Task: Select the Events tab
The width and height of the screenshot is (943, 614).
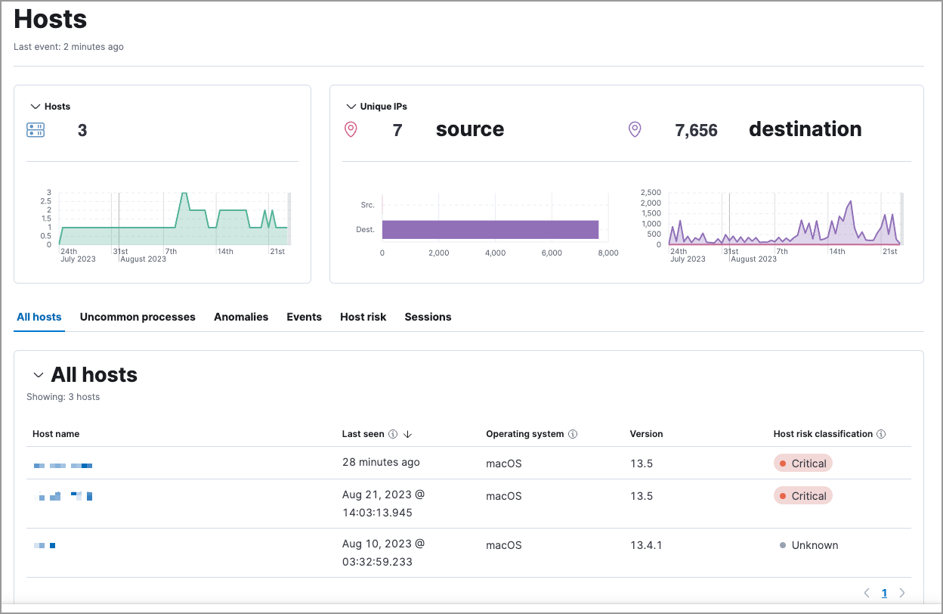Action: pos(304,317)
